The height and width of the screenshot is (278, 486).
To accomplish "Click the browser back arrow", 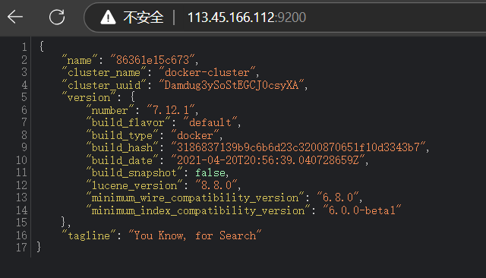I will [x=15, y=17].
